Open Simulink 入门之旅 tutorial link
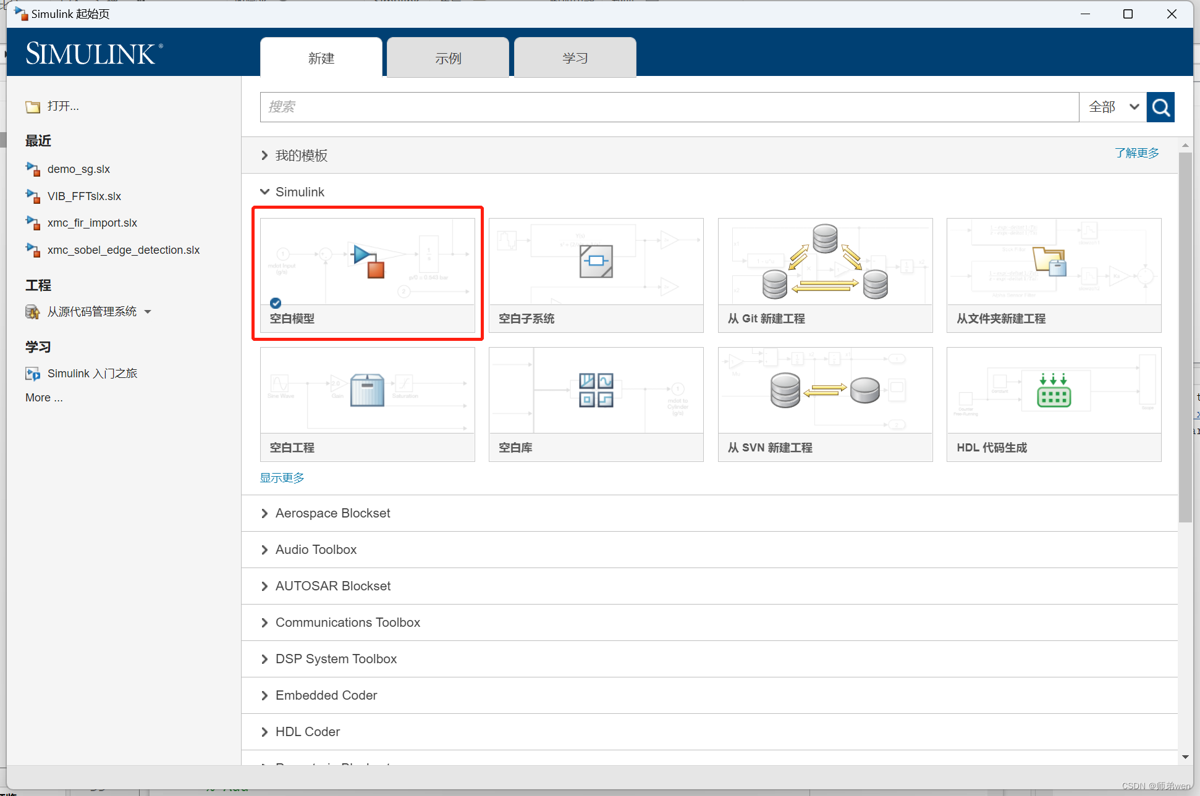Screen dimensions: 1200x796 pos(92,374)
